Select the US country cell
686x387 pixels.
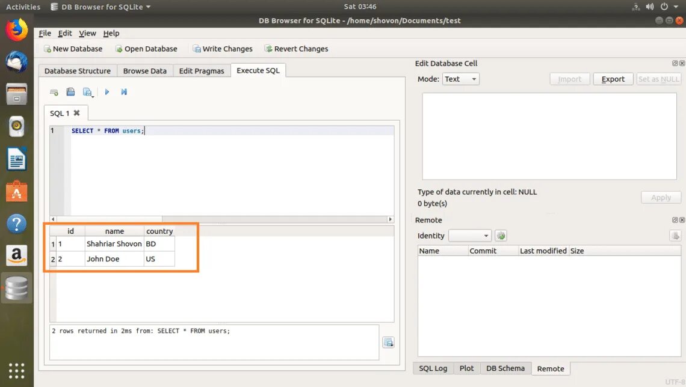pyautogui.click(x=159, y=259)
